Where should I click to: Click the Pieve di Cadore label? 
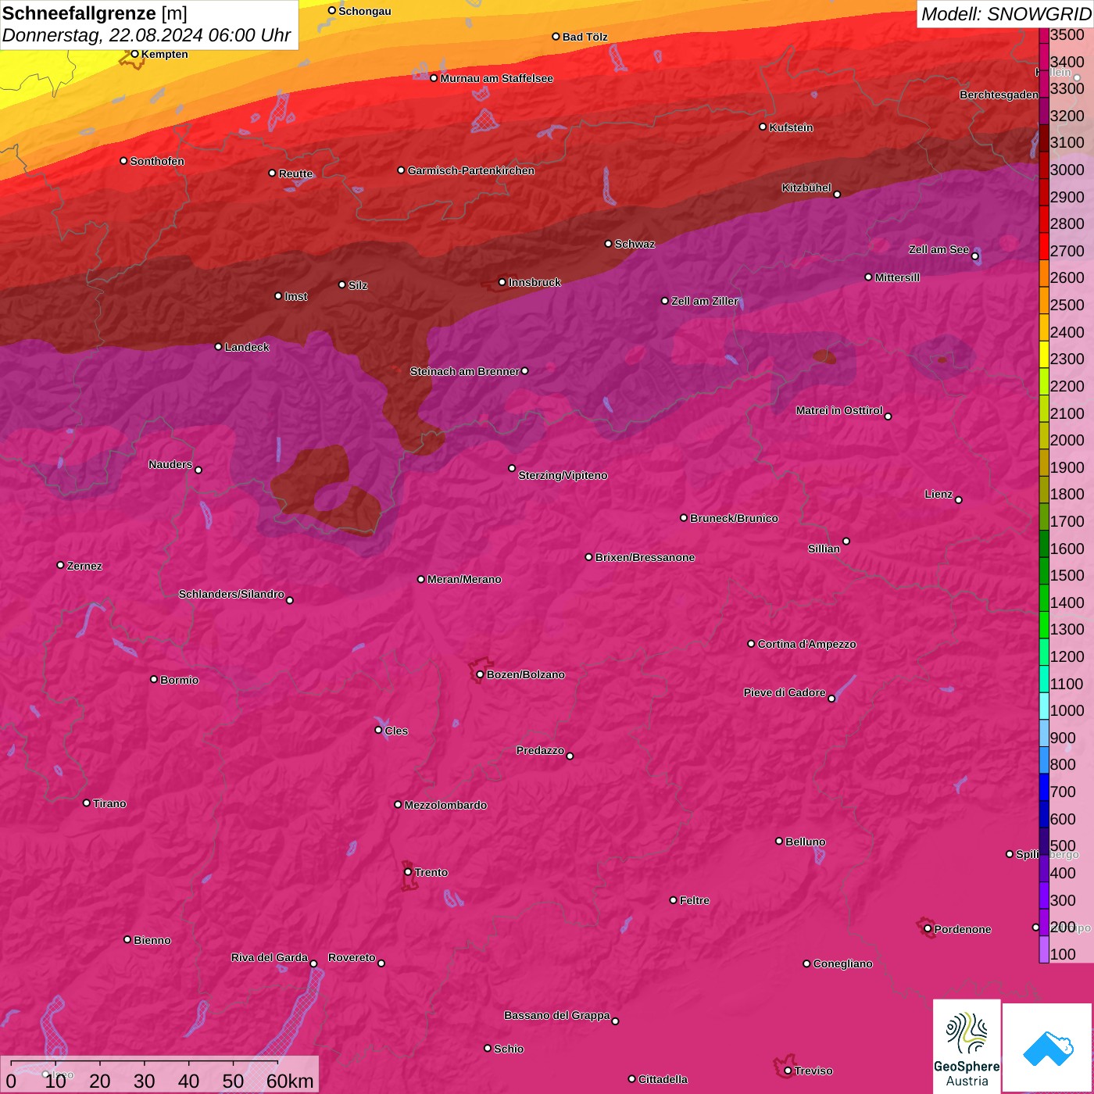[x=785, y=692]
